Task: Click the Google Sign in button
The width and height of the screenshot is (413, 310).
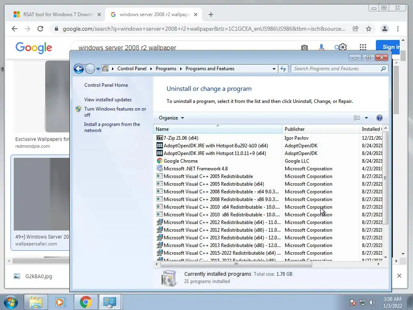Action: coord(388,47)
